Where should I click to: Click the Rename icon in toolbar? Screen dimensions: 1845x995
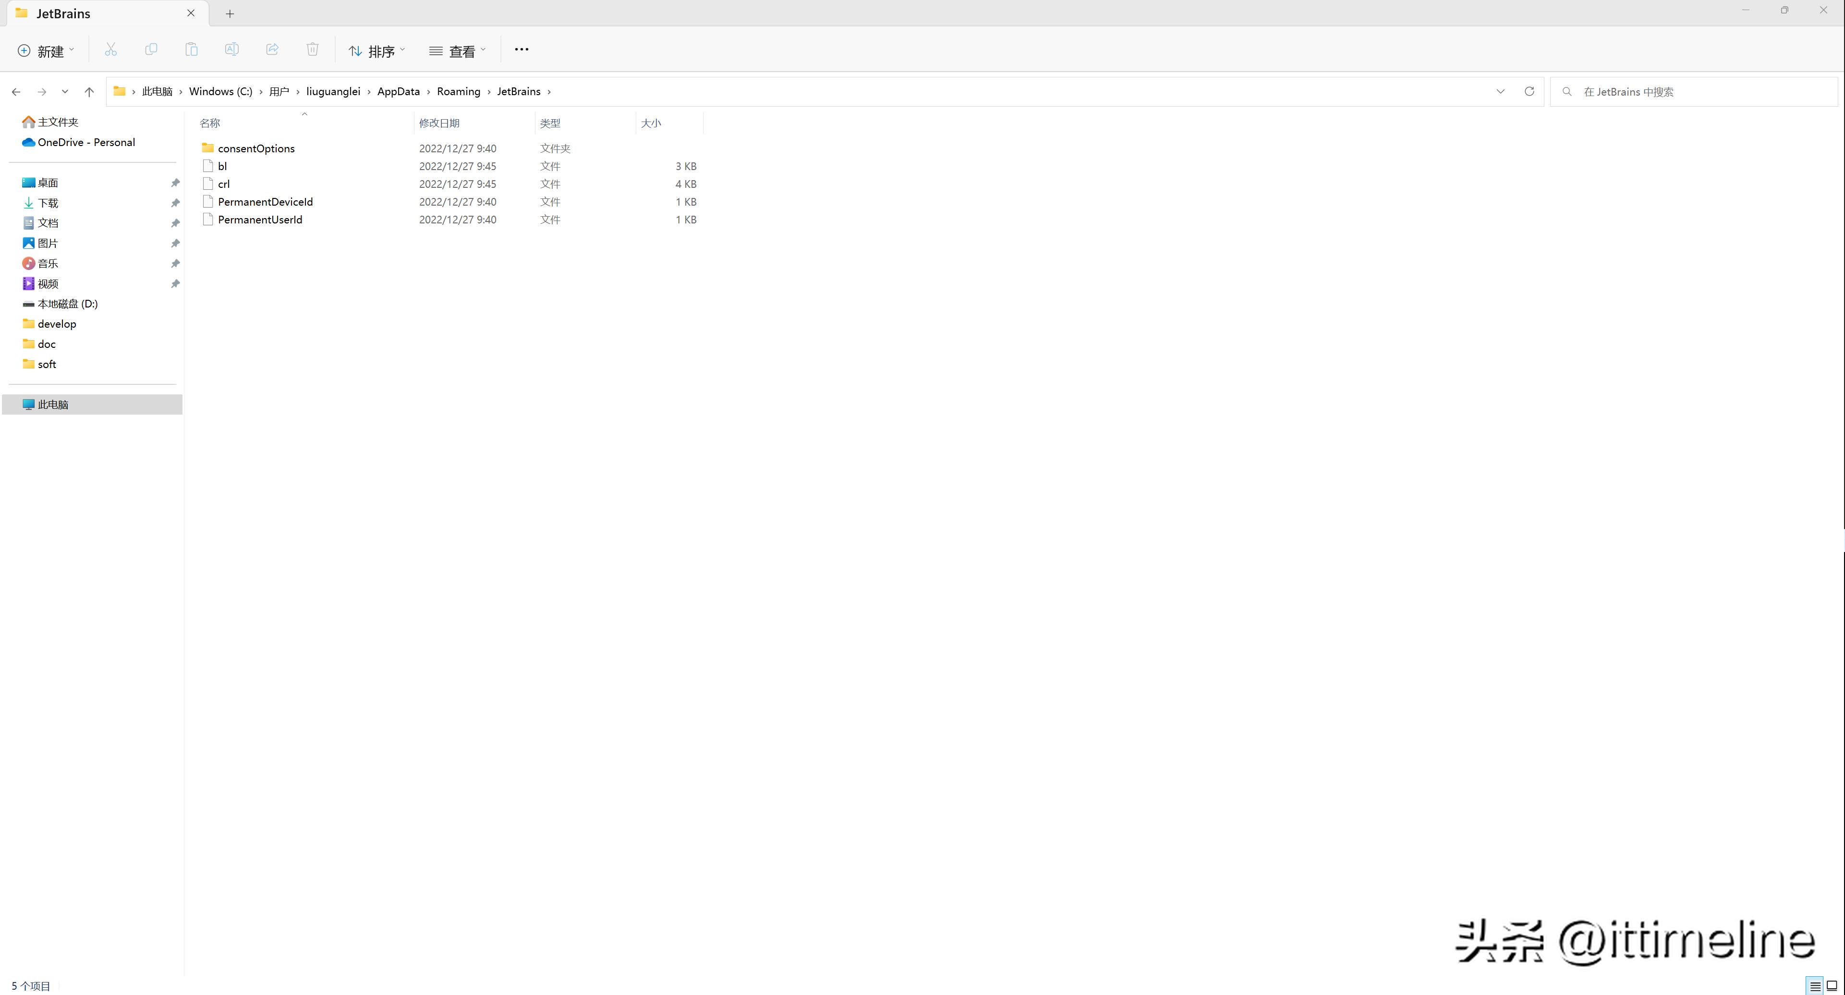tap(231, 49)
